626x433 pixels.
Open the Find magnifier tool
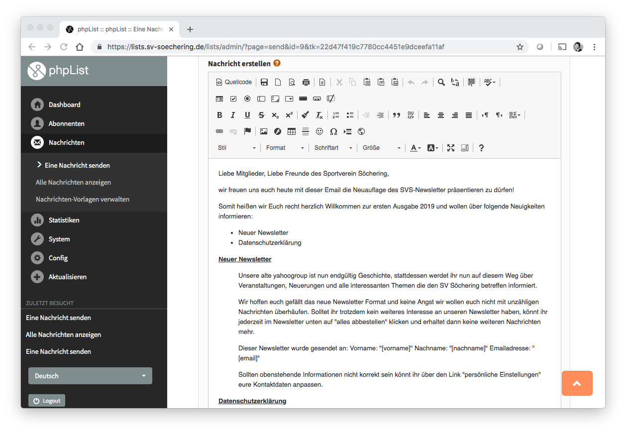pyautogui.click(x=441, y=82)
